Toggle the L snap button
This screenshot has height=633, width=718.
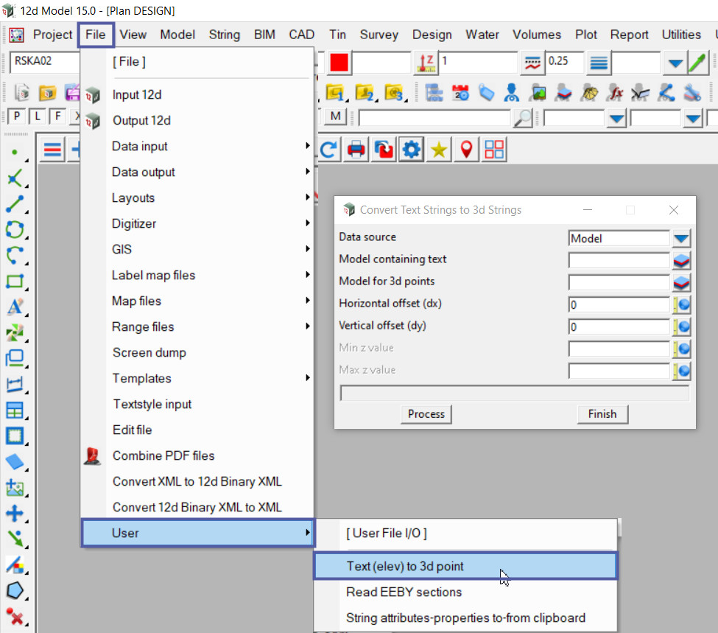[x=36, y=116]
